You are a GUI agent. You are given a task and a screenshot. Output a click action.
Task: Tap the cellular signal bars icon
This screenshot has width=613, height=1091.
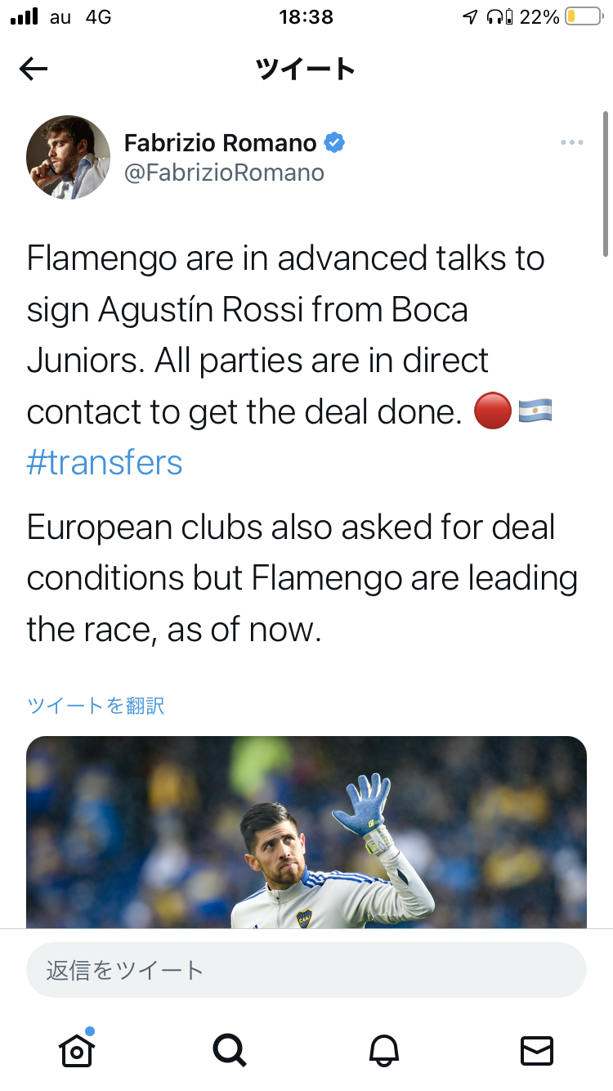point(25,16)
